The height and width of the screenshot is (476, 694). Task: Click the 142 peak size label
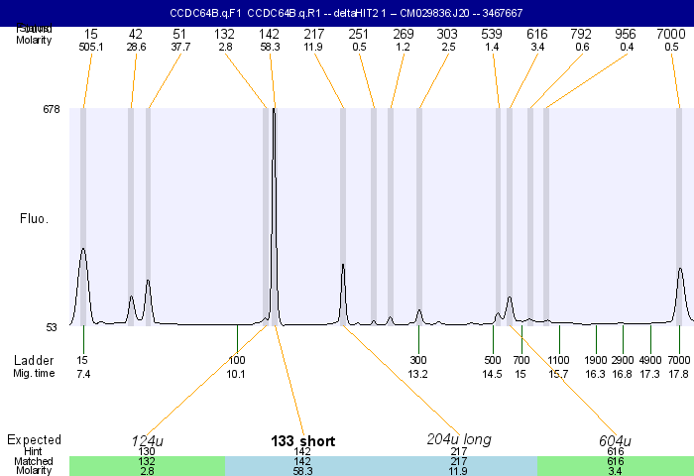(271, 35)
